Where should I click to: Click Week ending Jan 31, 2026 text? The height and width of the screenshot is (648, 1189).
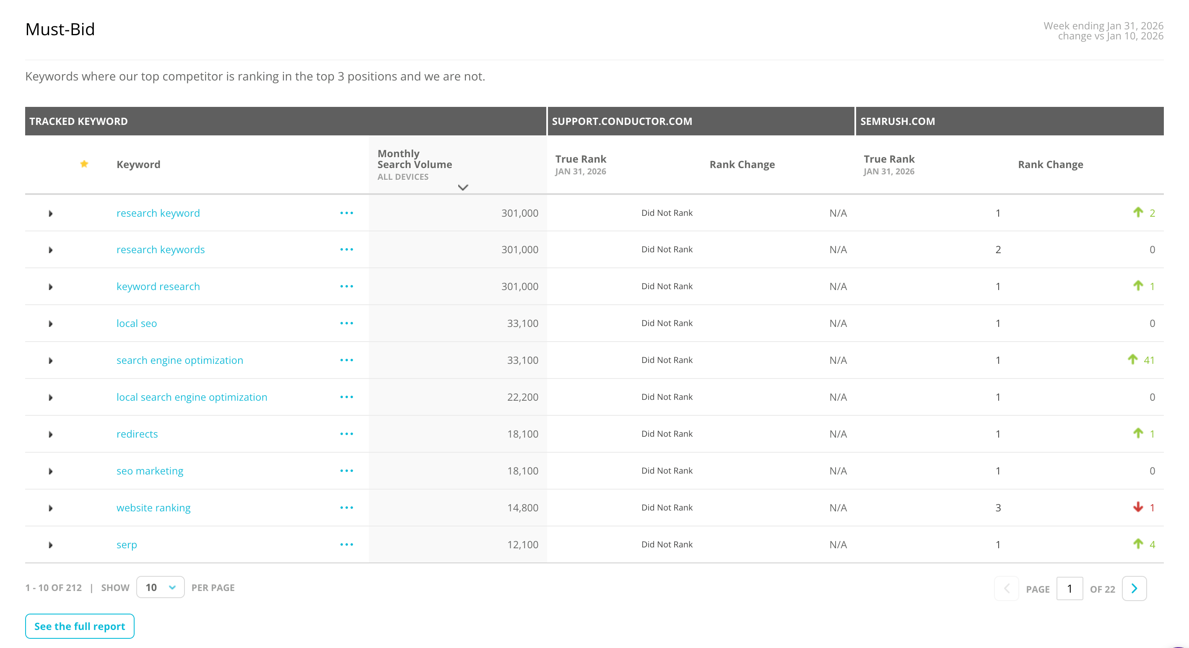tap(1103, 26)
